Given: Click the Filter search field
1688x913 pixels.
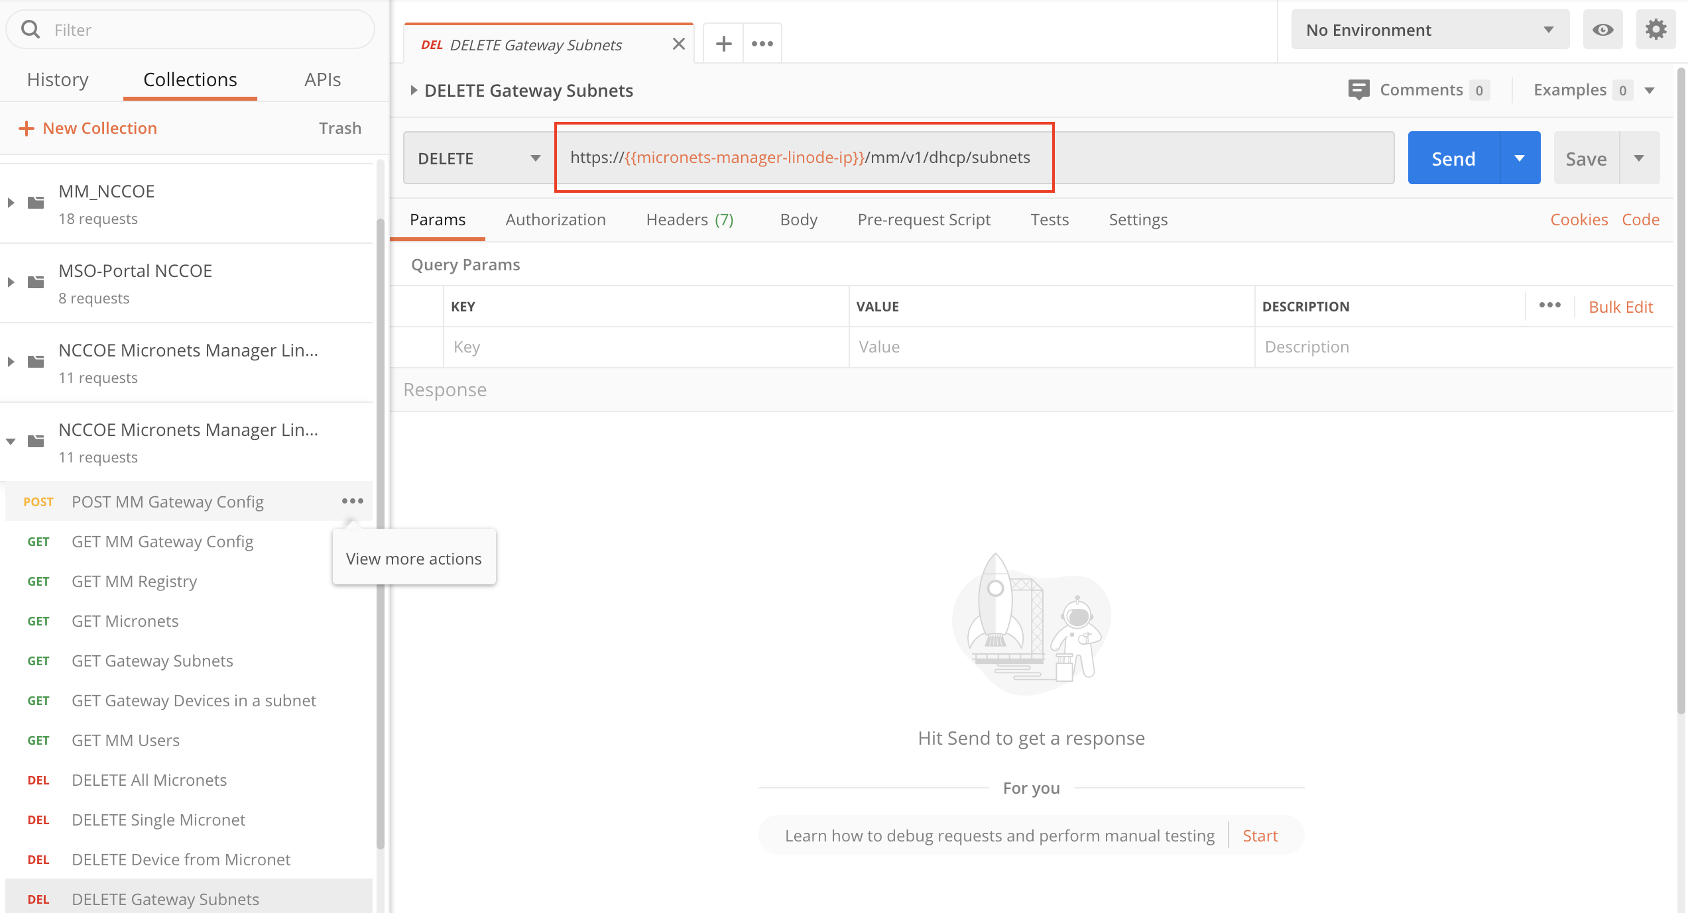Looking at the screenshot, I should tap(190, 30).
